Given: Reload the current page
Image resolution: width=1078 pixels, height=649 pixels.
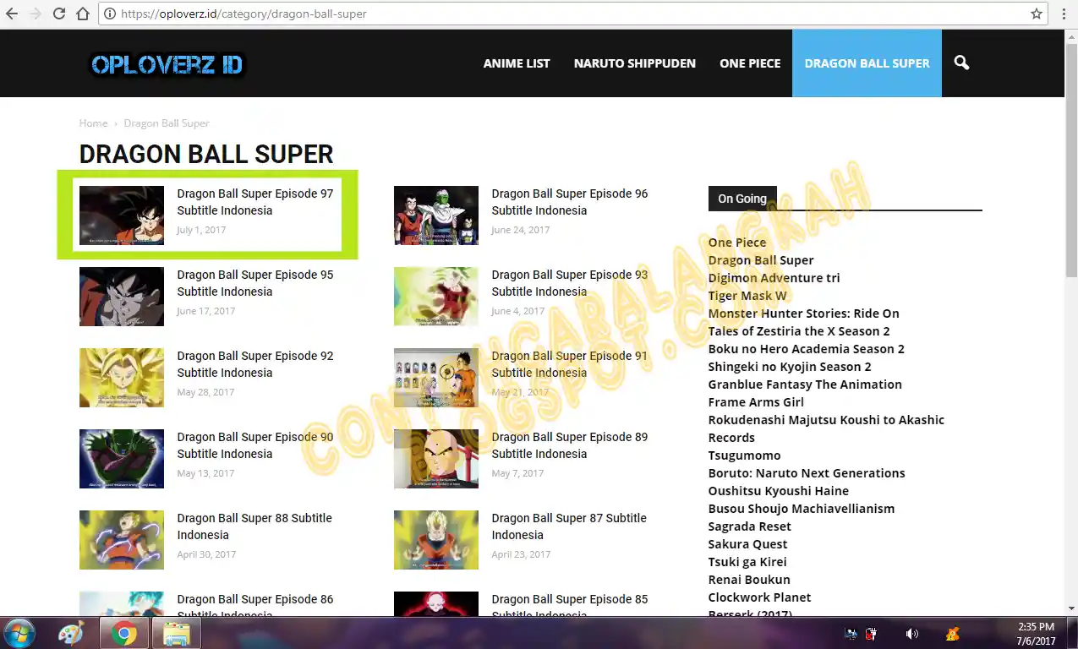Looking at the screenshot, I should pos(59,14).
